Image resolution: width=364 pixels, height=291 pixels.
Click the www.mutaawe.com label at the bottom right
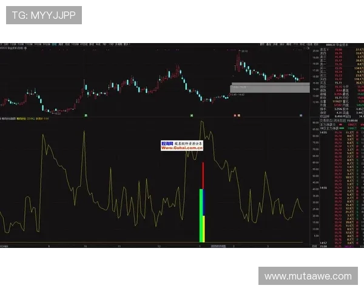pyautogui.click(x=308, y=276)
